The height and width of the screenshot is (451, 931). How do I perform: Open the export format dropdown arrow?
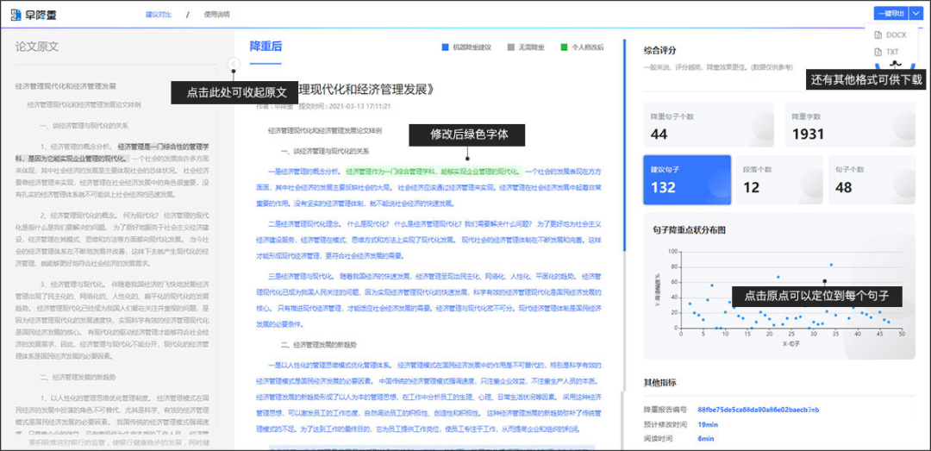click(x=916, y=14)
